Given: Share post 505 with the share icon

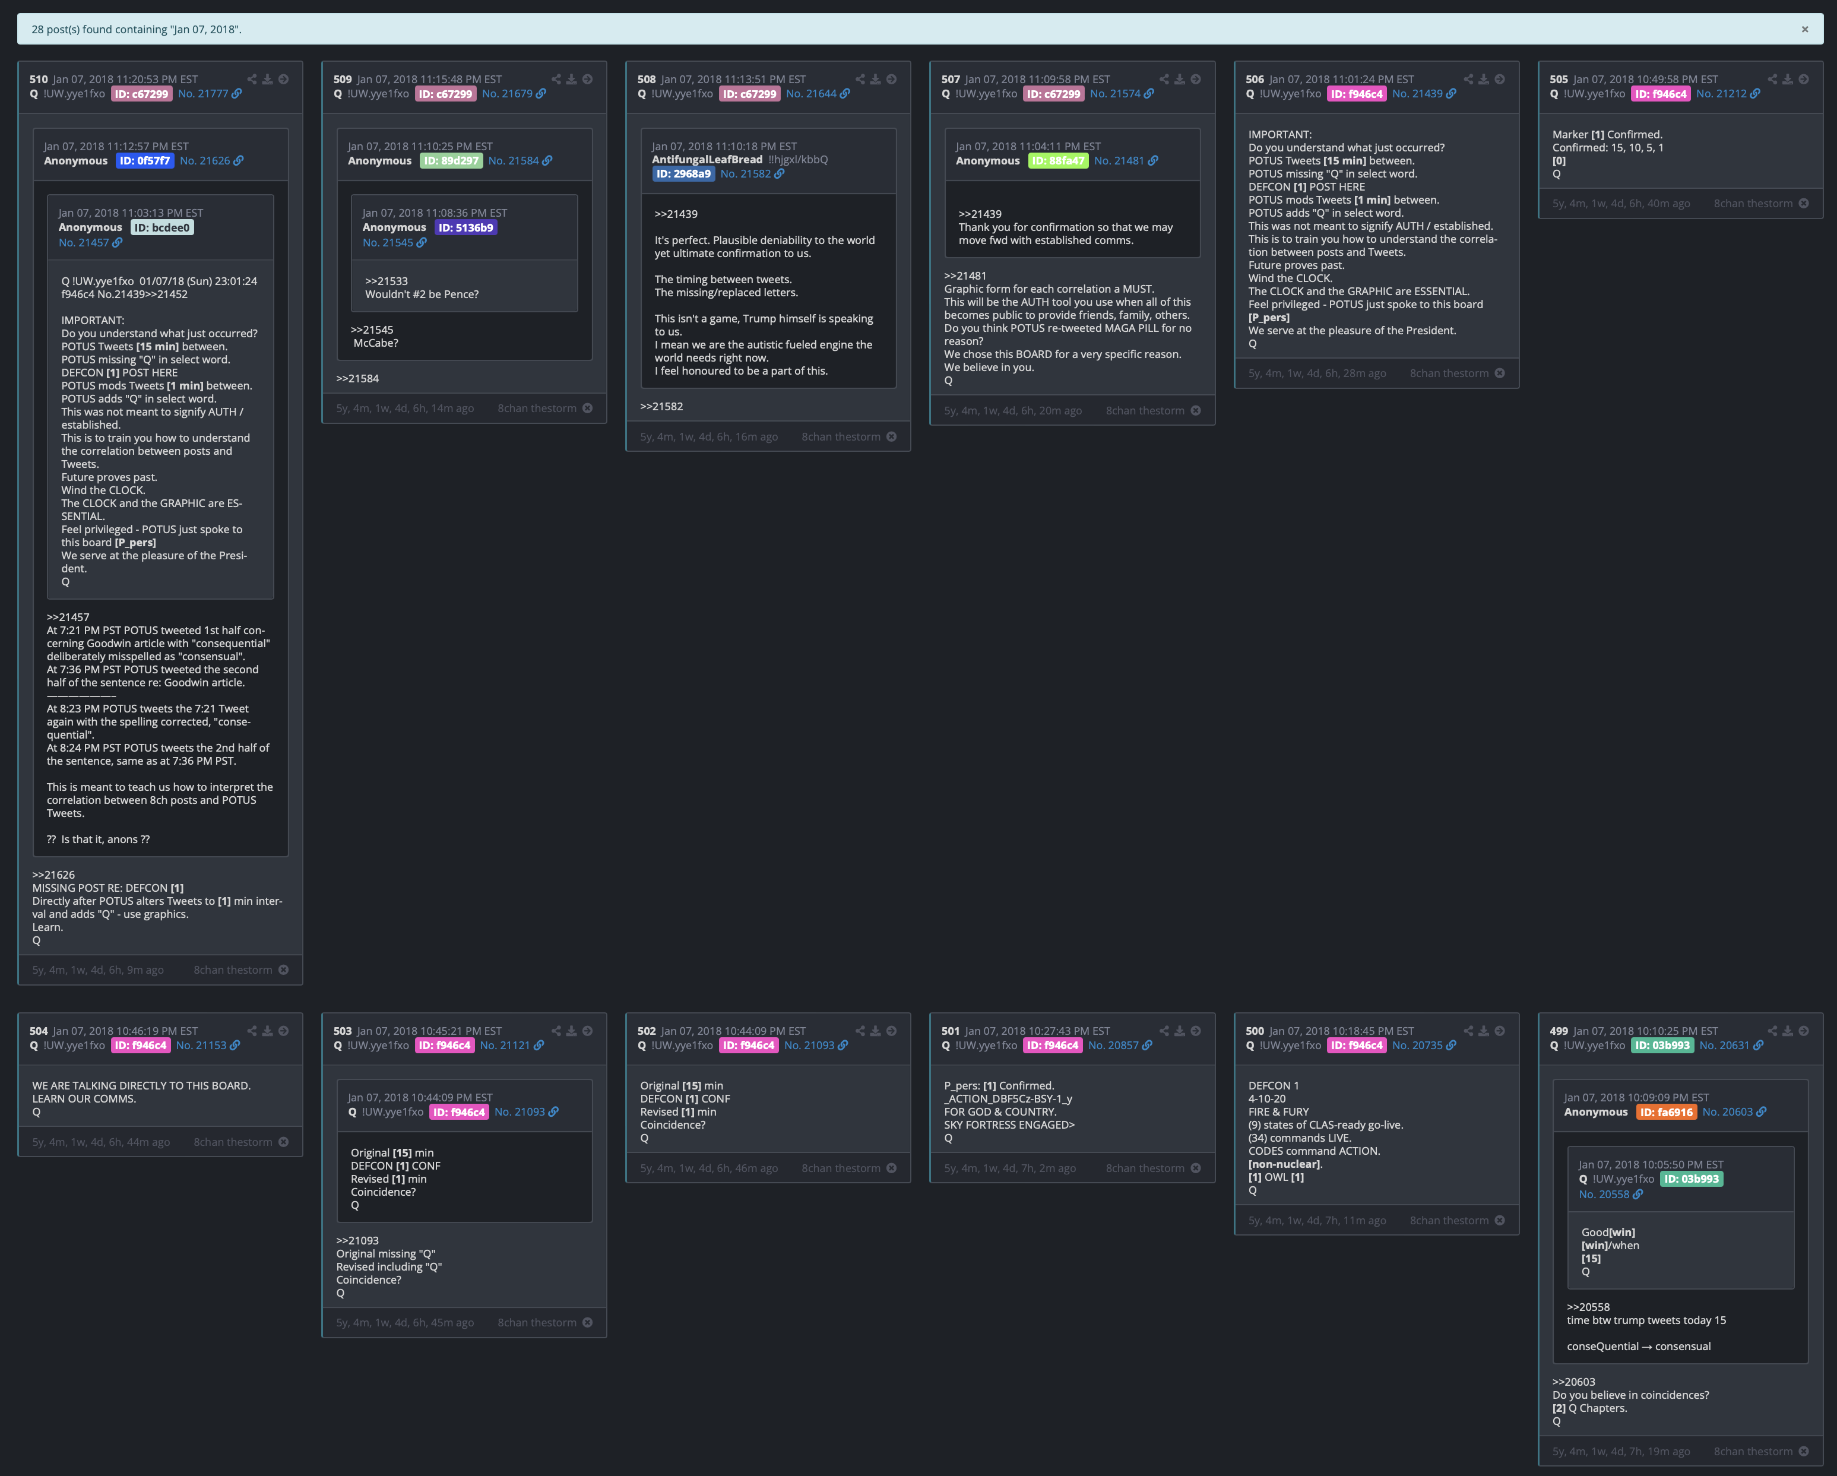Looking at the screenshot, I should coord(1772,79).
